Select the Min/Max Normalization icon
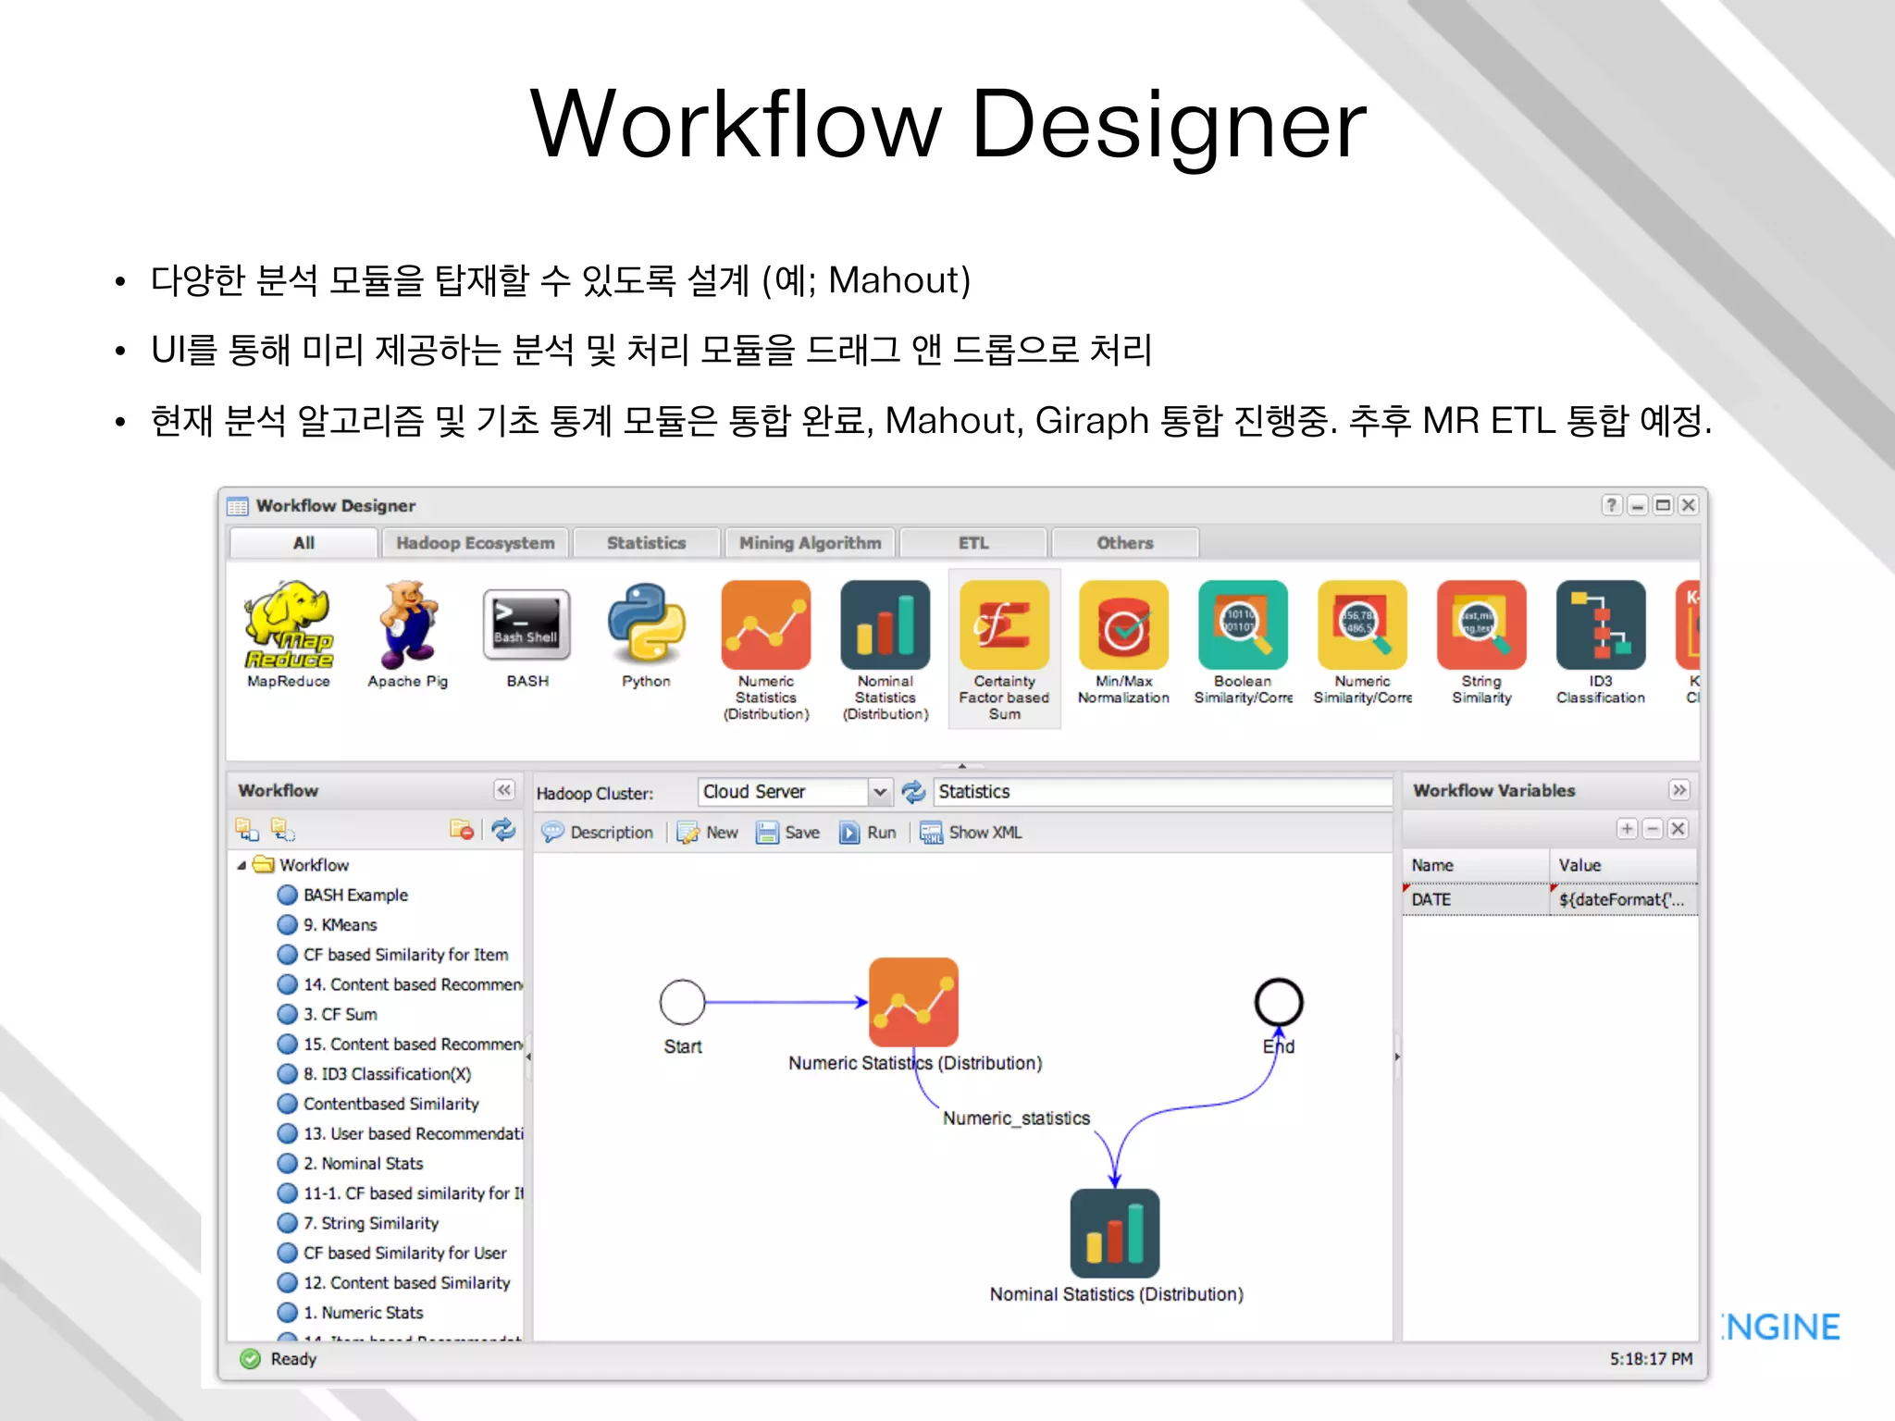This screenshot has height=1421, width=1895. pos(1123,625)
